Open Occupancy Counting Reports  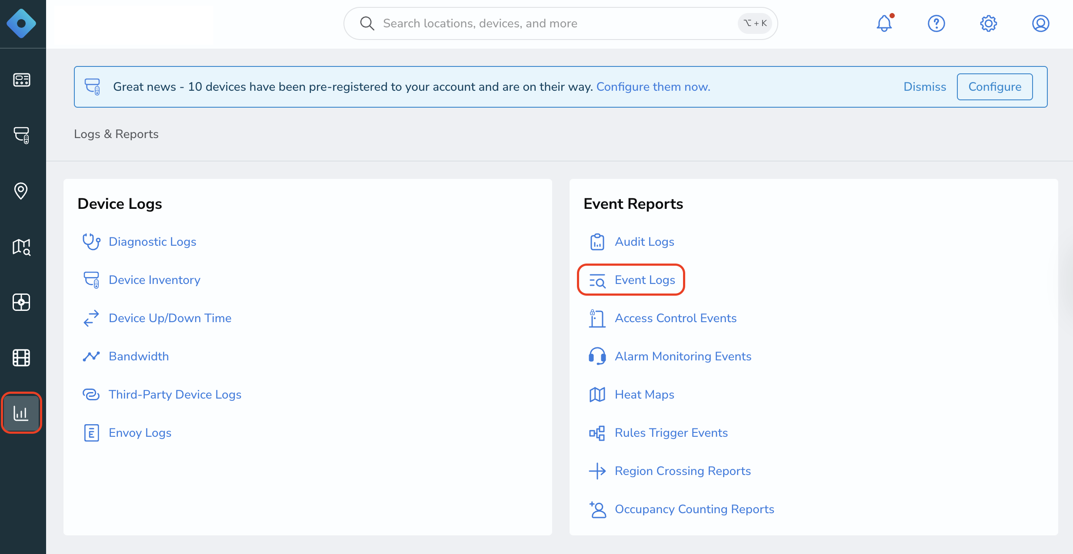(695, 509)
